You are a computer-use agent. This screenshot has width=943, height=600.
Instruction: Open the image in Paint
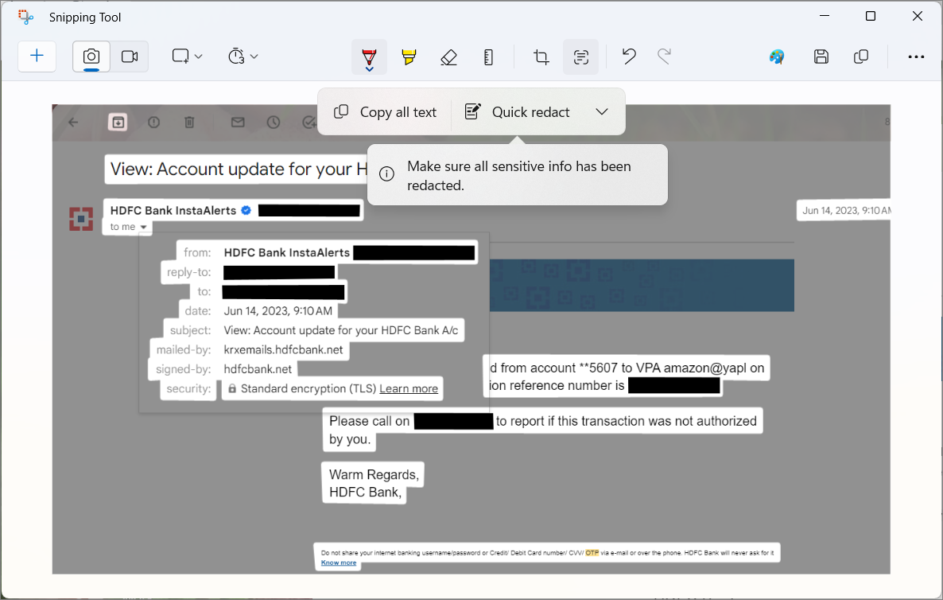(x=777, y=56)
